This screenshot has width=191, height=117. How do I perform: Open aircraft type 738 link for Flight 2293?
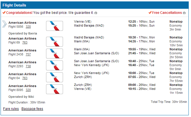[28, 66]
